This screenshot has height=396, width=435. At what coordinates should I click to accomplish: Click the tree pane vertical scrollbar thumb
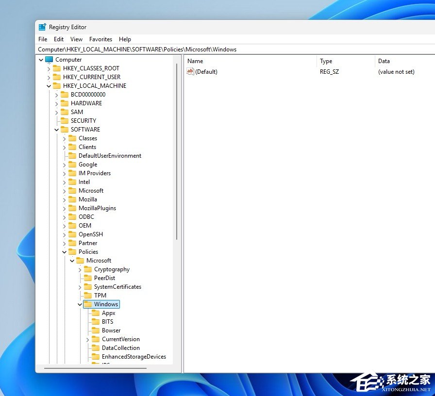pos(176,151)
